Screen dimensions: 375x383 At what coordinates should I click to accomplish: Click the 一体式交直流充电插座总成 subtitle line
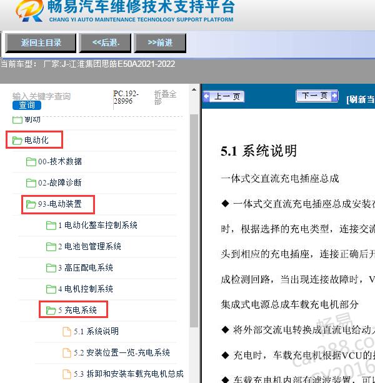(x=280, y=179)
